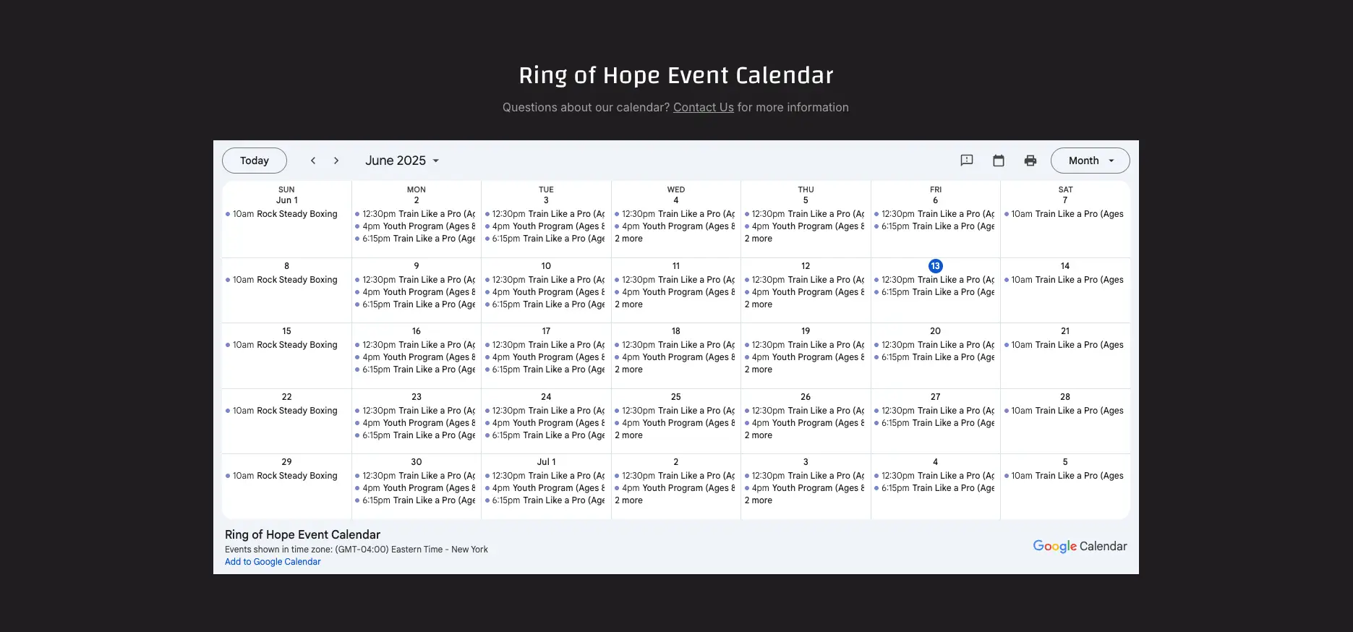
Task: Show "2 more" events on Wednesday June 25
Action: point(628,435)
